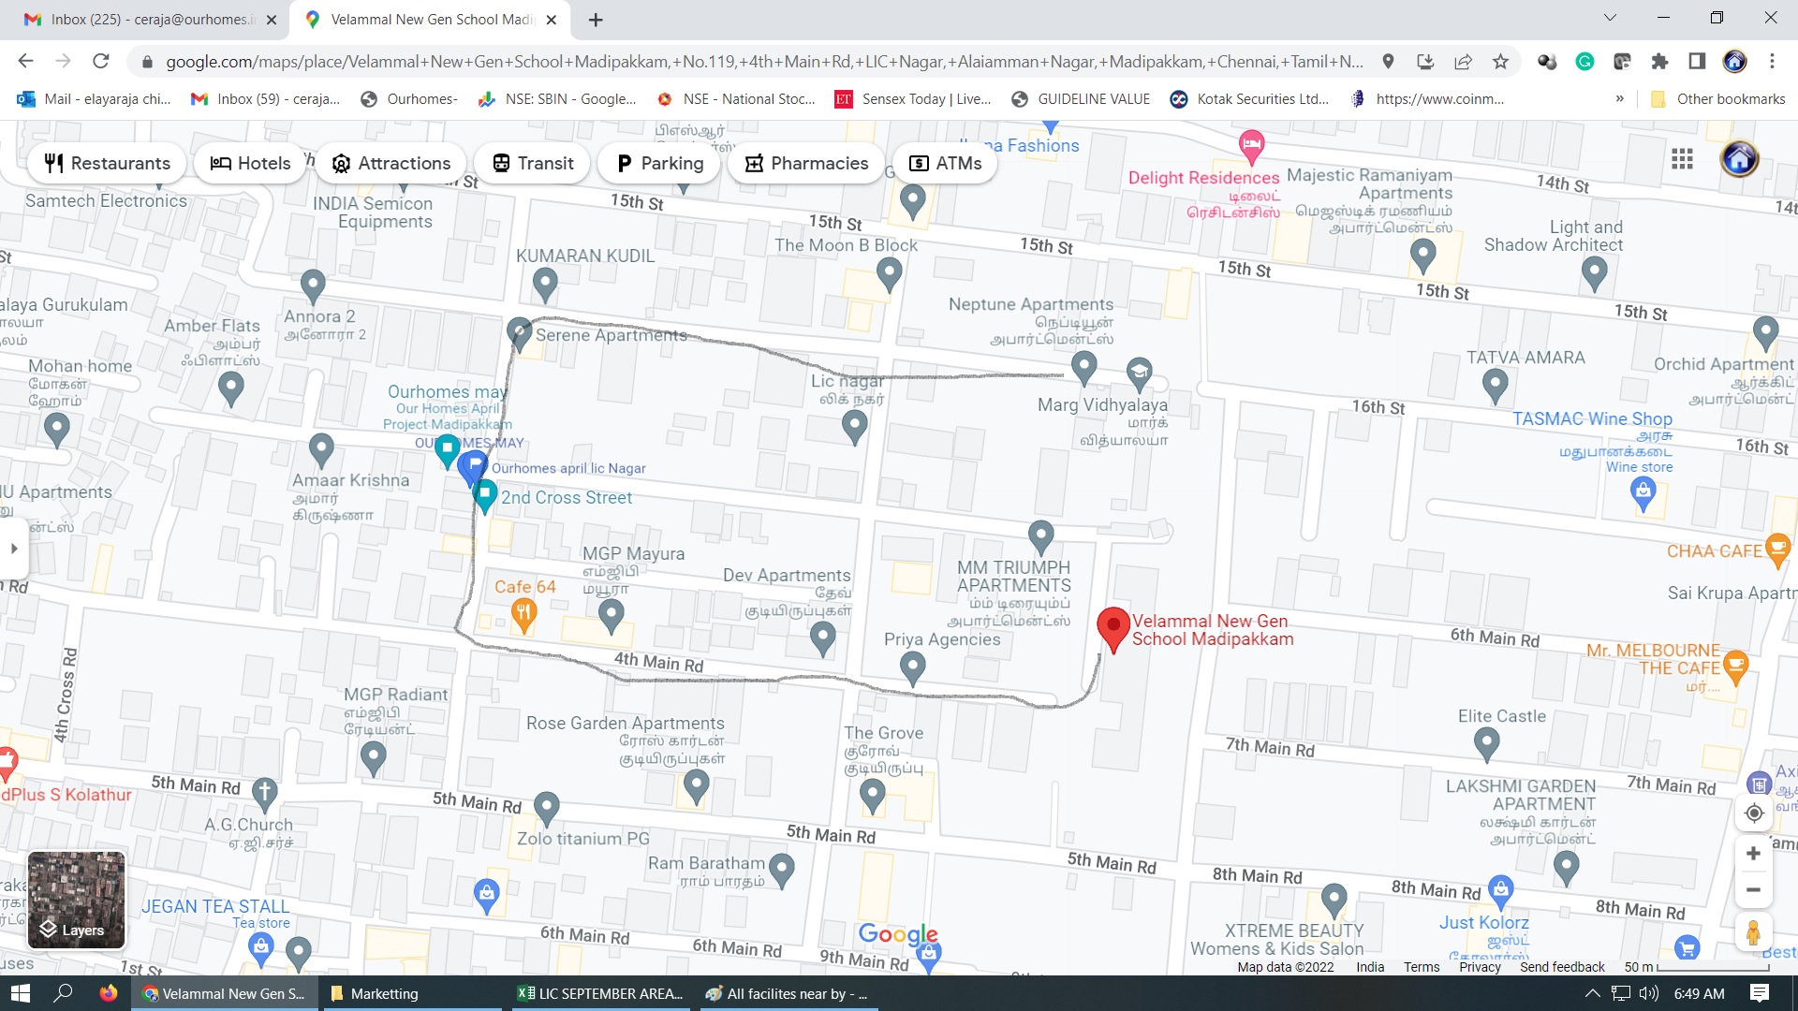Image resolution: width=1798 pixels, height=1011 pixels.
Task: Go back to the previous page
Action: click(26, 62)
